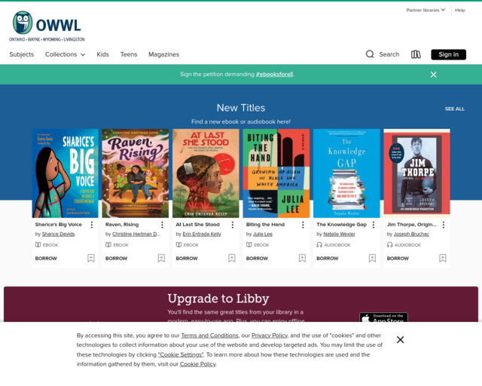Click the Search text link
482x386 pixels.
click(x=389, y=54)
